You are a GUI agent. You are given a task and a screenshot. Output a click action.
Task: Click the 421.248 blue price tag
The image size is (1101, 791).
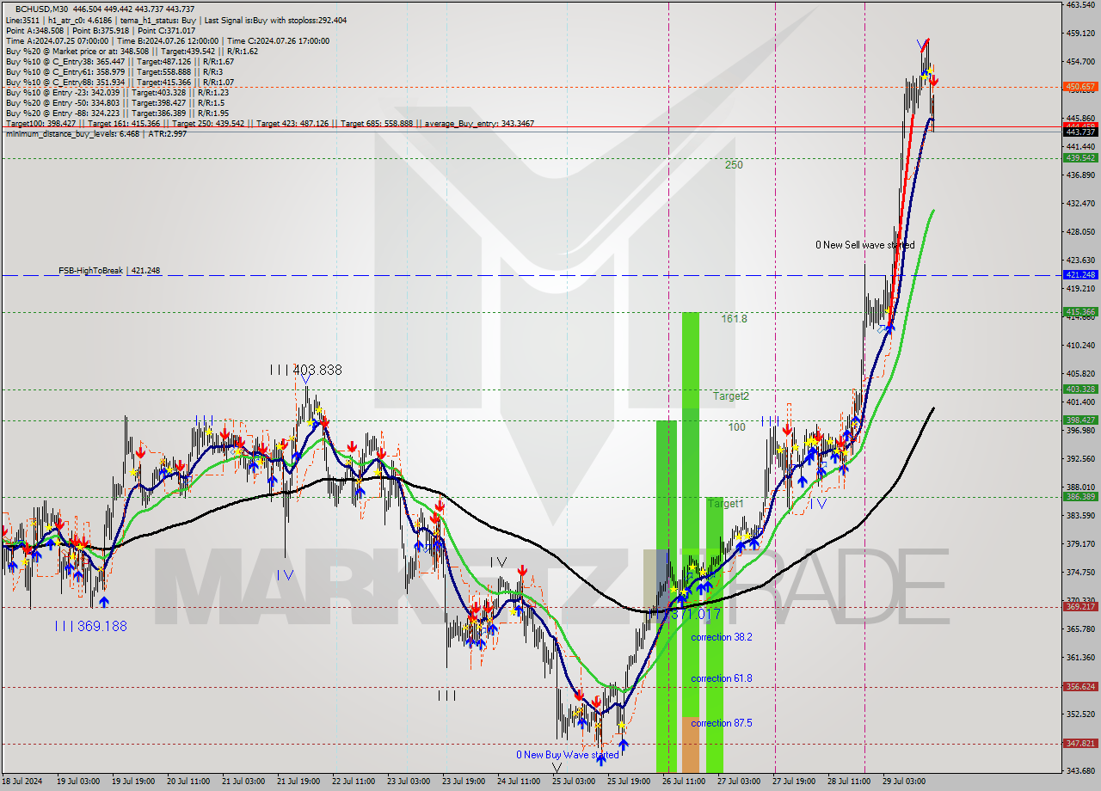click(x=1080, y=275)
